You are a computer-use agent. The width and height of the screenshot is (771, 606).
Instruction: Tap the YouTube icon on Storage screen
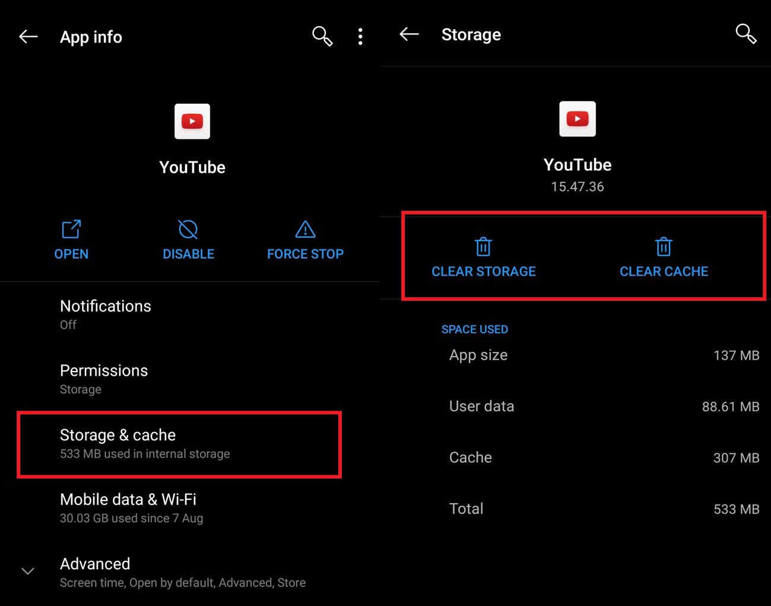[x=578, y=119]
